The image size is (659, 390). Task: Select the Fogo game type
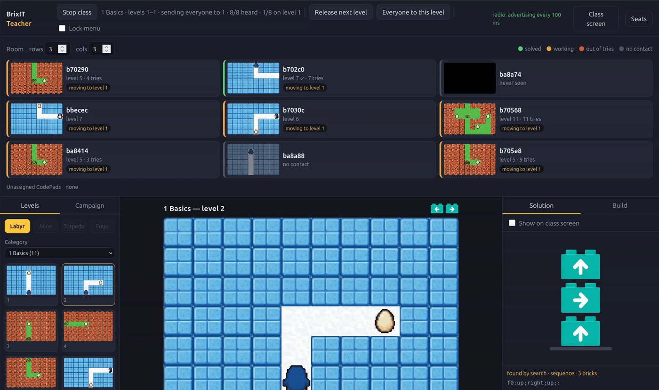102,226
